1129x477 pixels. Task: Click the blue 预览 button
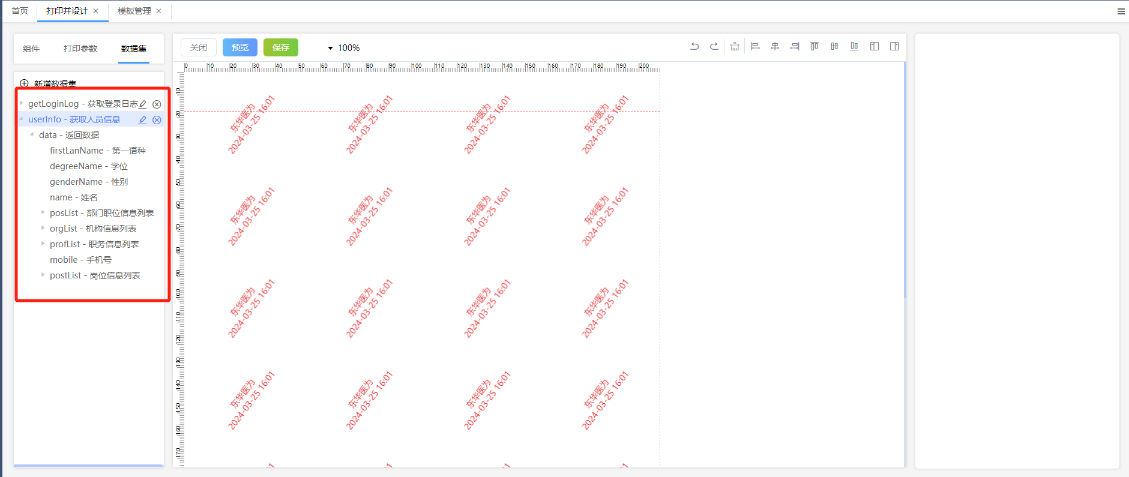[x=239, y=47]
